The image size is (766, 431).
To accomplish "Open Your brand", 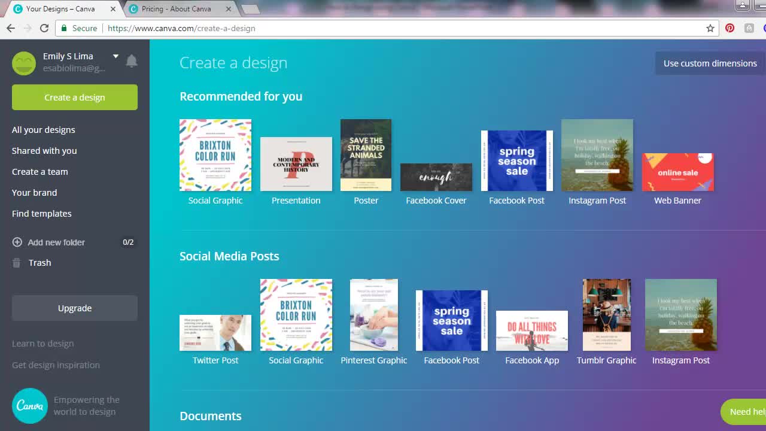I will pos(35,193).
